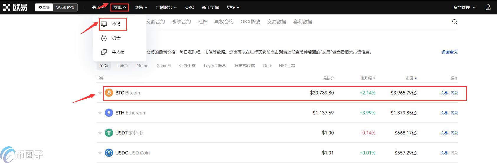
Task: Switch to Web3 钱包 toggle button
Action: (65, 7)
